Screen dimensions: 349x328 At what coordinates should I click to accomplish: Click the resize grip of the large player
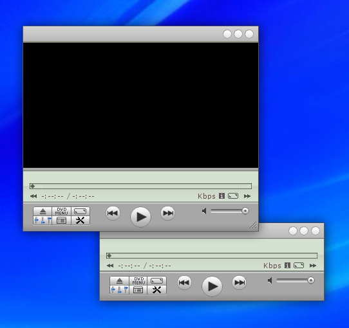[253, 225]
